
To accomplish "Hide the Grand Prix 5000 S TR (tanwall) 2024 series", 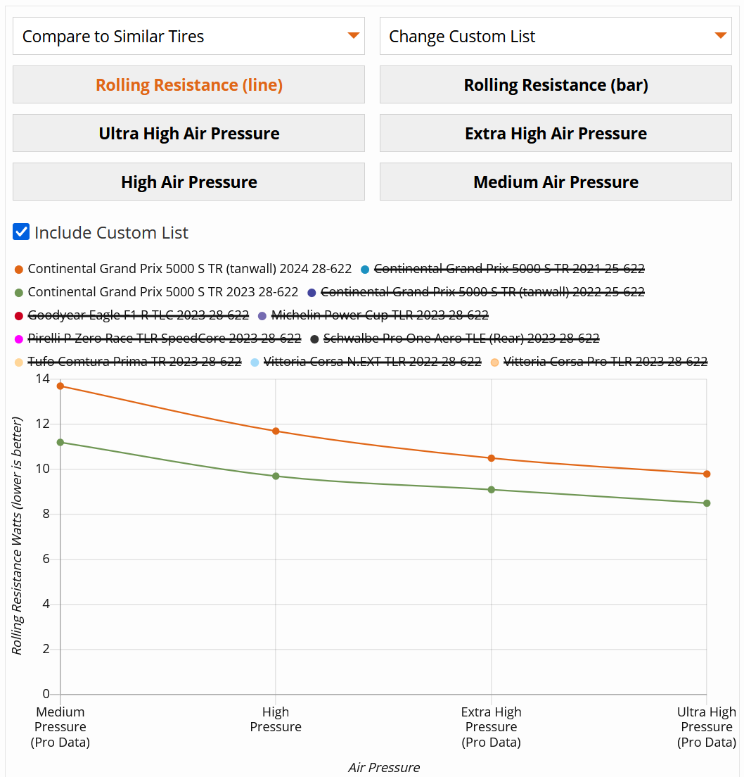I will coord(189,269).
